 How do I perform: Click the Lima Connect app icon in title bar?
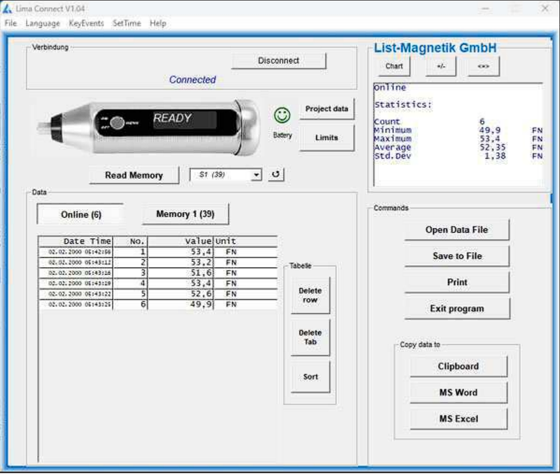coord(8,8)
